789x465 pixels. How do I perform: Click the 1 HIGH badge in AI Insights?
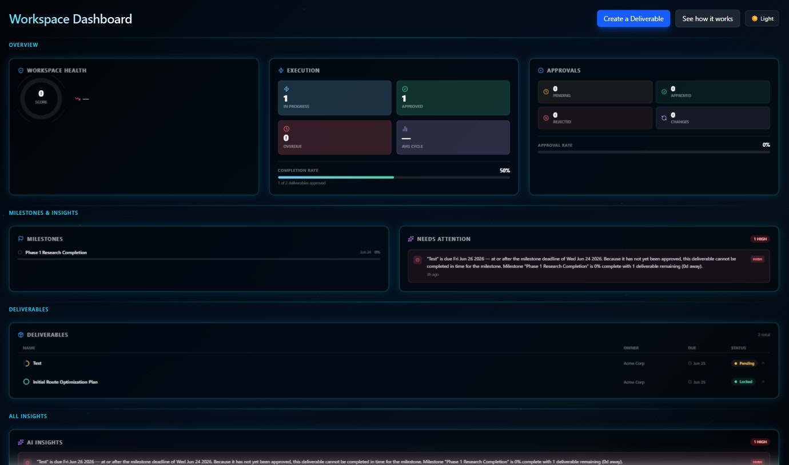coord(760,442)
